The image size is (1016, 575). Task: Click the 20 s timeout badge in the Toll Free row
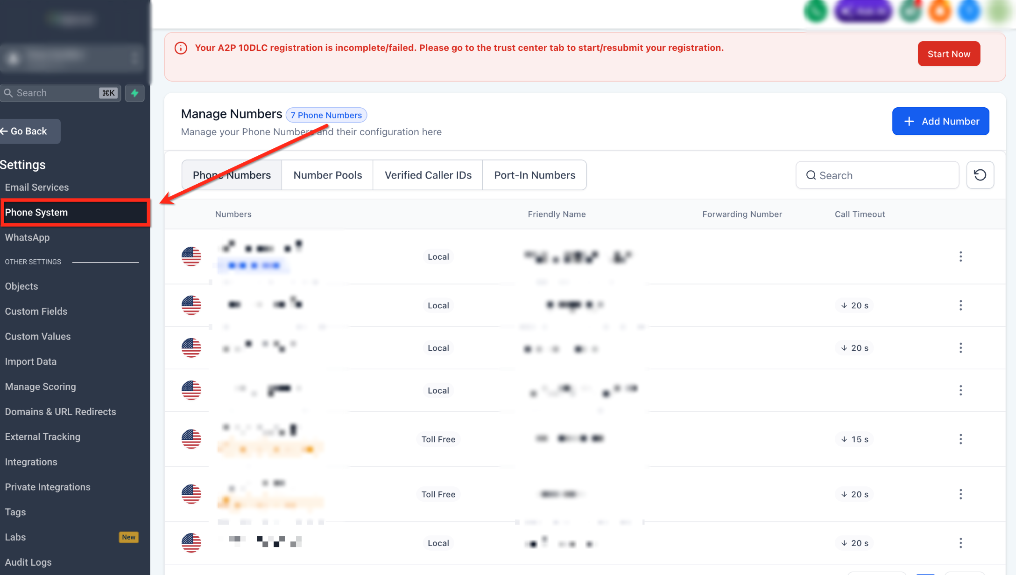coord(854,494)
